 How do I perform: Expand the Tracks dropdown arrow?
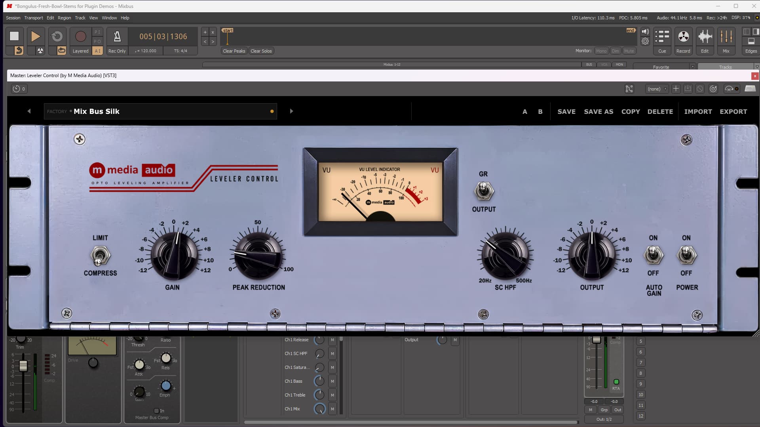(756, 67)
